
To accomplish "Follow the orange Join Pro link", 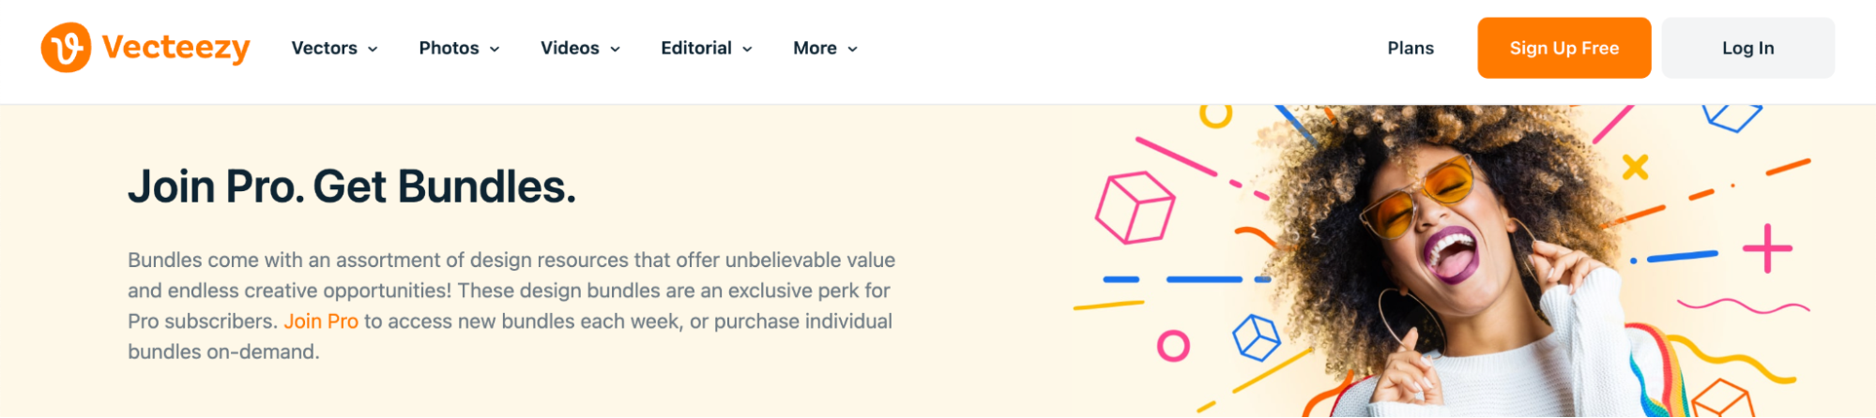I will point(321,321).
